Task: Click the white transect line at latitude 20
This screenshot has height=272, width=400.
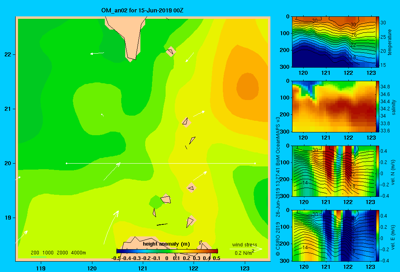Action: 161,163
